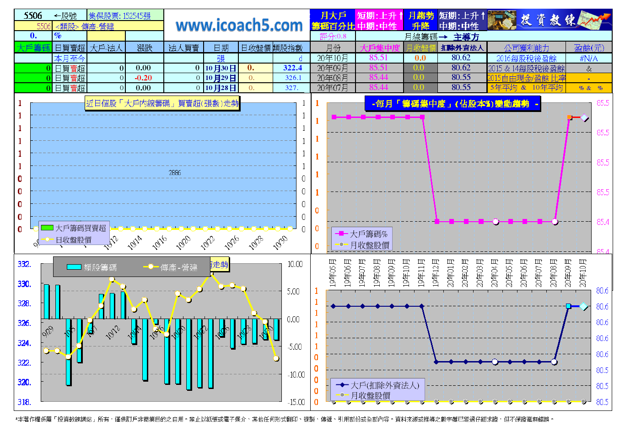Click the 大戶籌碼 green column header
Viewport: 625px width, 442px height.
pos(33,48)
